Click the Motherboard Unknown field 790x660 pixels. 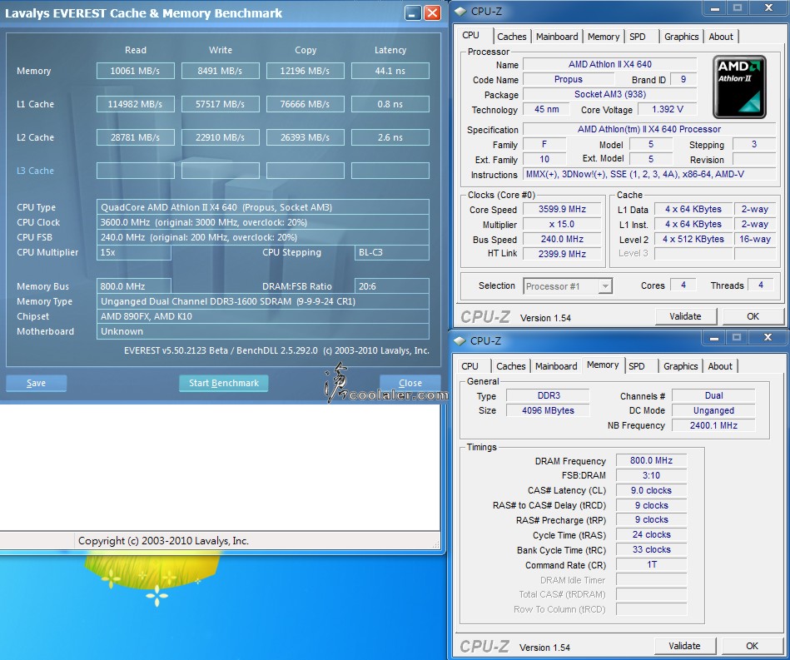pyautogui.click(x=262, y=331)
